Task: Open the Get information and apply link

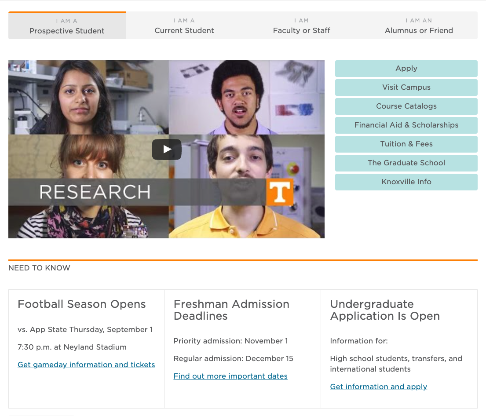Action: (x=378, y=387)
